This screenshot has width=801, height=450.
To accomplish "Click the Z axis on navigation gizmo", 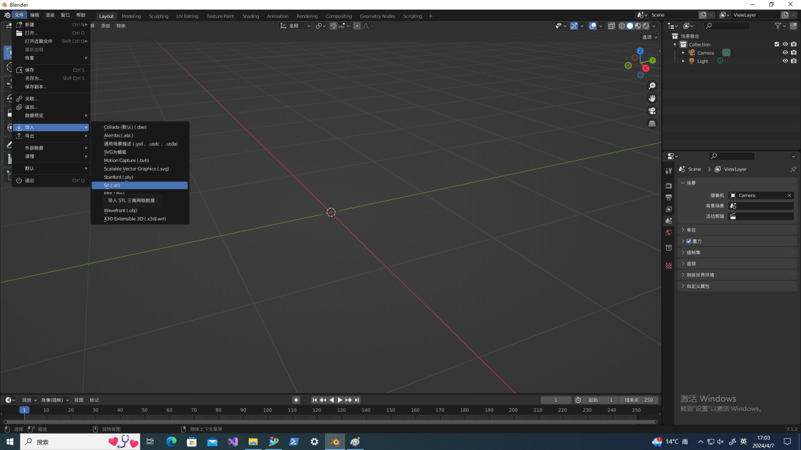I will tap(640, 51).
